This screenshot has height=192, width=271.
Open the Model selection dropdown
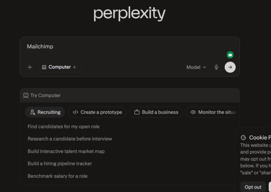(x=196, y=67)
